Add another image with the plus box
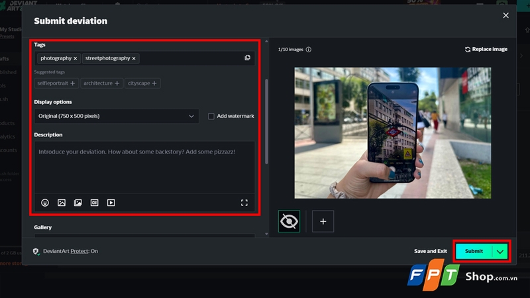 pyautogui.click(x=323, y=221)
